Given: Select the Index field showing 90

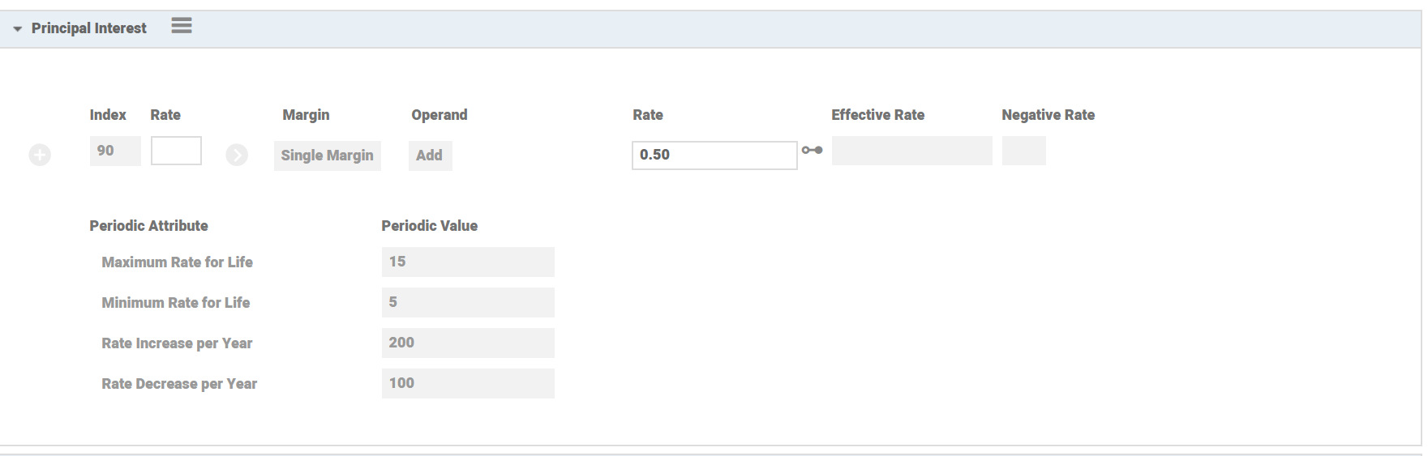Looking at the screenshot, I should point(115,151).
